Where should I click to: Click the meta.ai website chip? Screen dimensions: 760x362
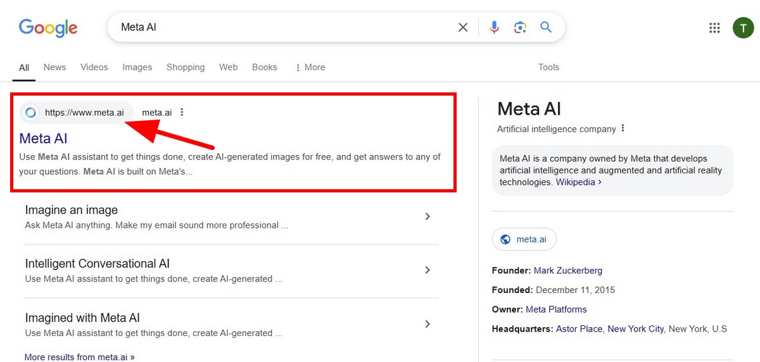click(x=524, y=239)
